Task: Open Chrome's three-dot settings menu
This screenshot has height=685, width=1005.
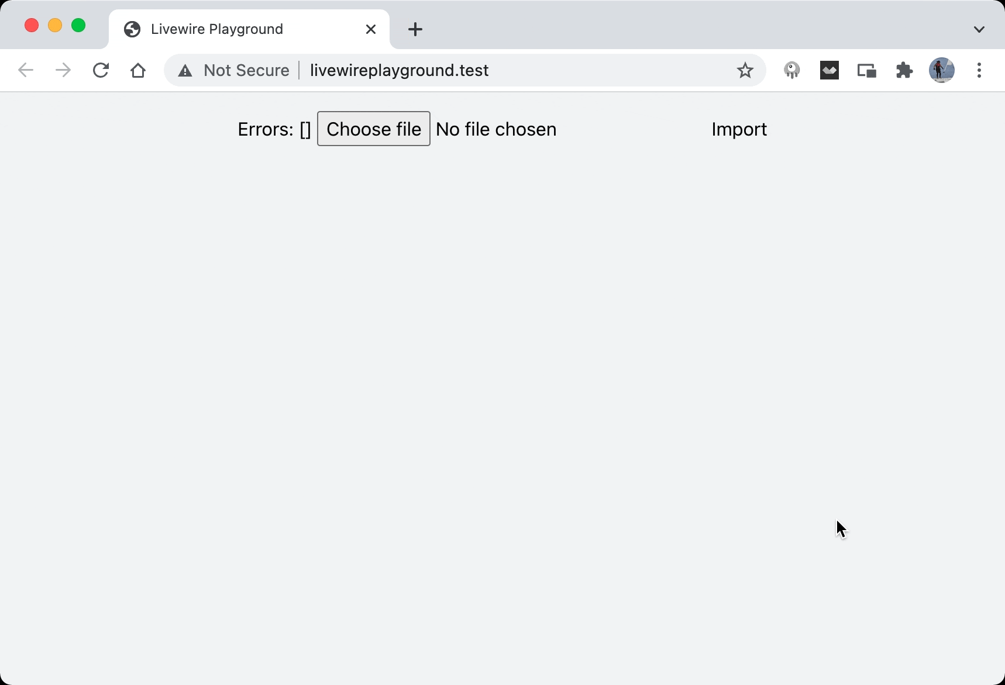Action: [x=979, y=70]
